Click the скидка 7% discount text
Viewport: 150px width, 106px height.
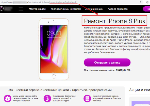point(123,70)
